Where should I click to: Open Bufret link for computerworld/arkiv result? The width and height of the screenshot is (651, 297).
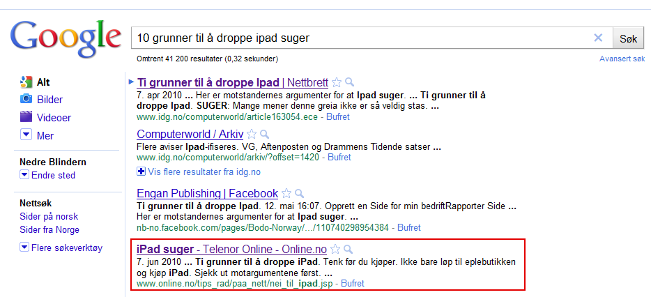click(x=339, y=158)
